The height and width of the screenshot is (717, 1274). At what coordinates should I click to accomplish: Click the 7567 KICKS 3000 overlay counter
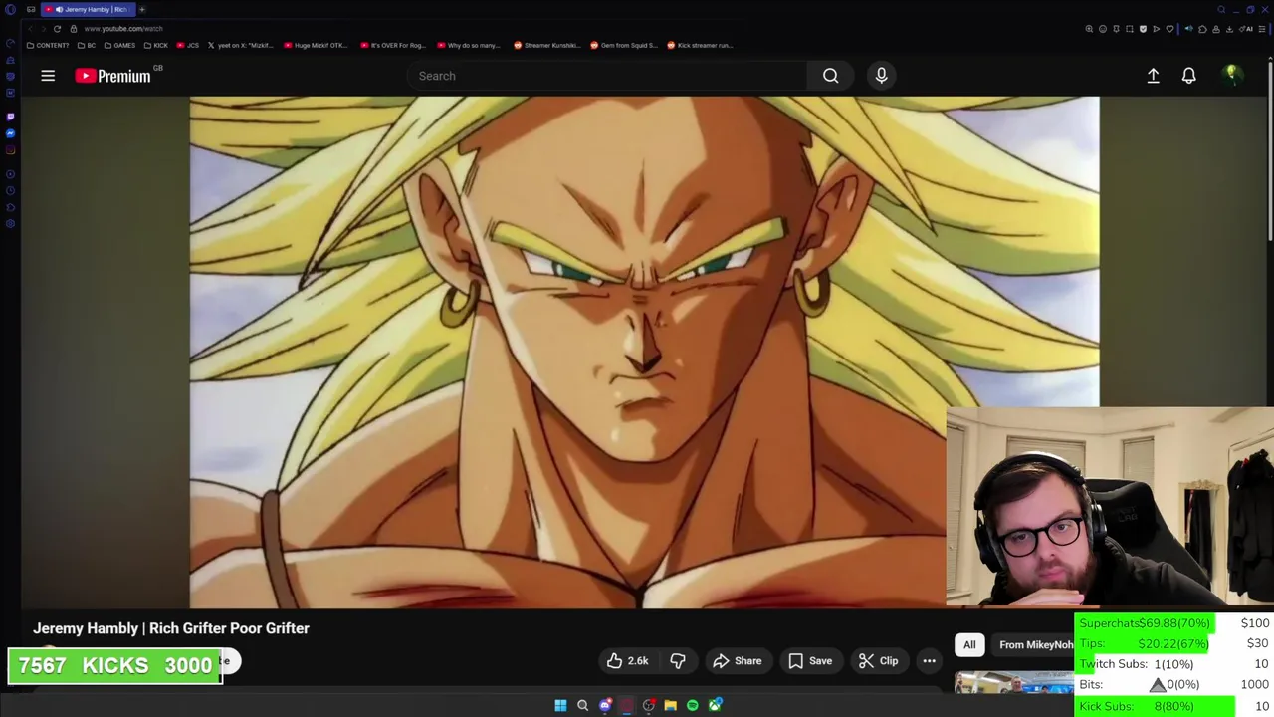pos(115,666)
